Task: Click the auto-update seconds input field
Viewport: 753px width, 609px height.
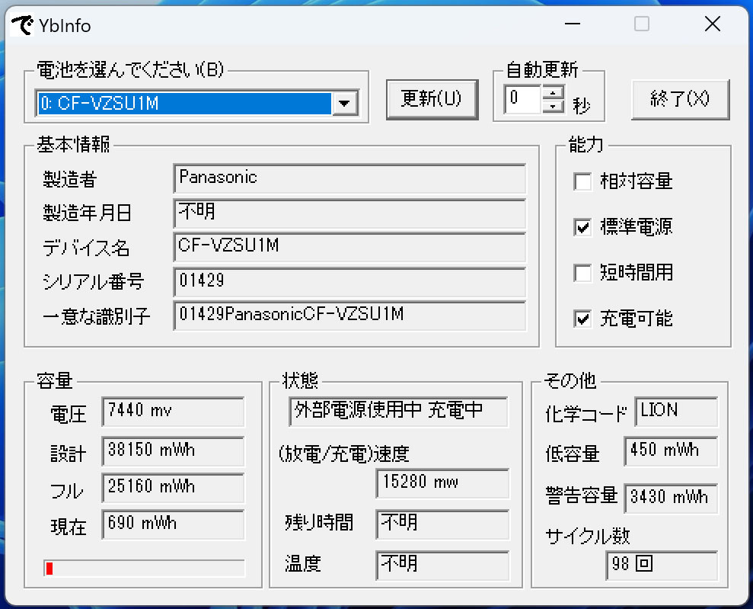Action: [x=522, y=99]
